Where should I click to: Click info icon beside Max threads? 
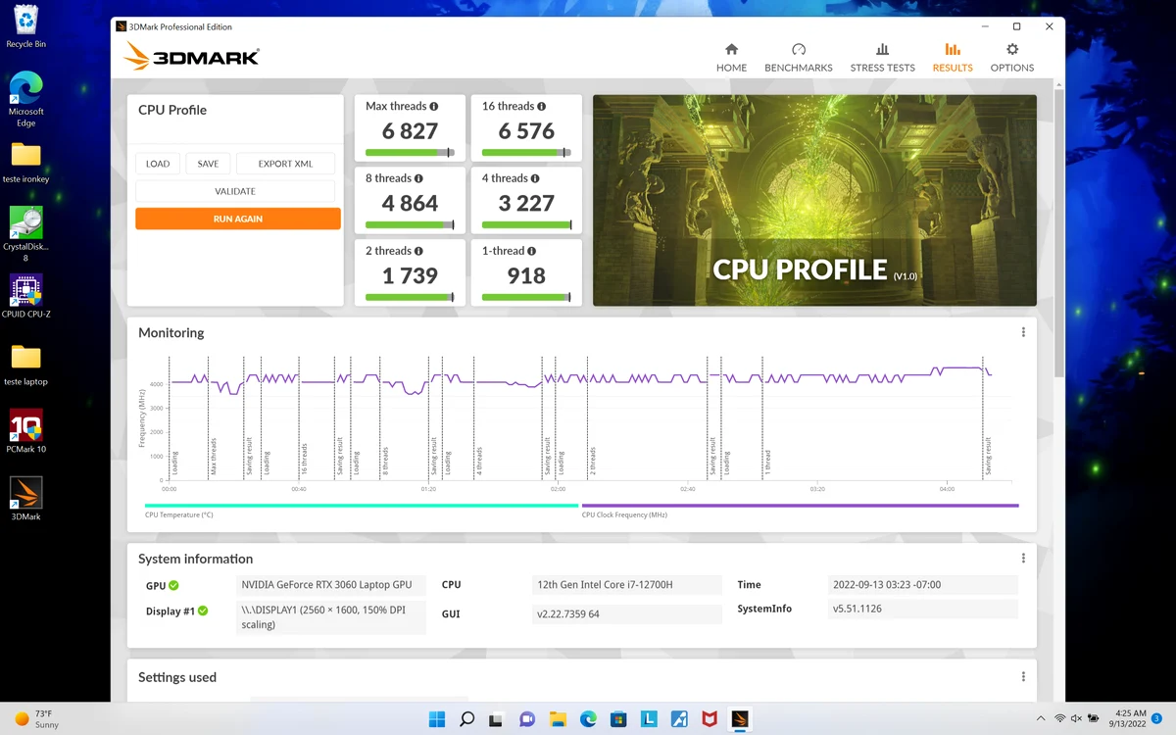434,106
